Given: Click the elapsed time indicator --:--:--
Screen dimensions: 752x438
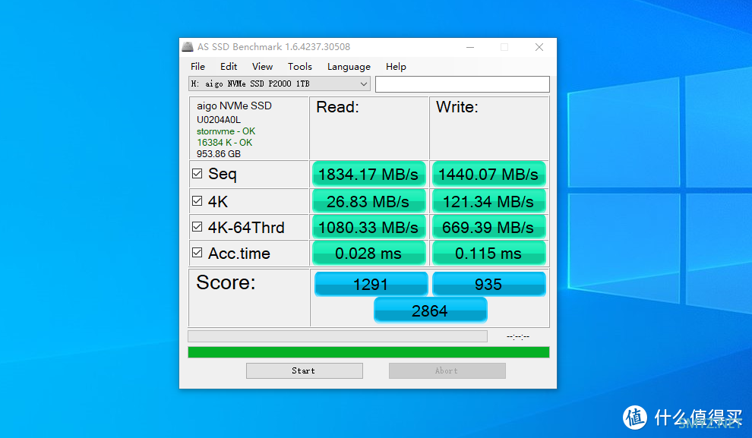Looking at the screenshot, I should pyautogui.click(x=518, y=336).
